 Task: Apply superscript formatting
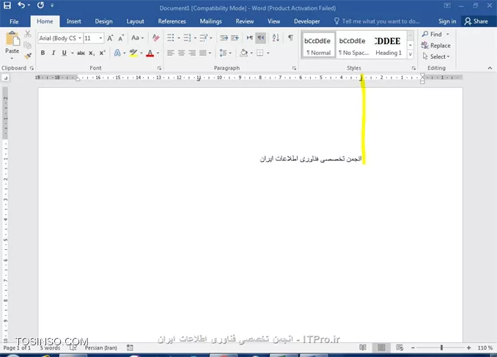pos(102,53)
